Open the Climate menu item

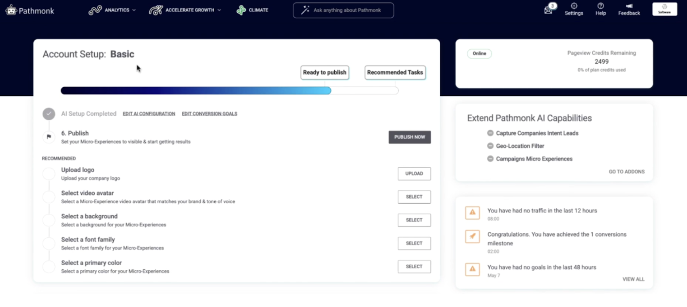tap(252, 10)
